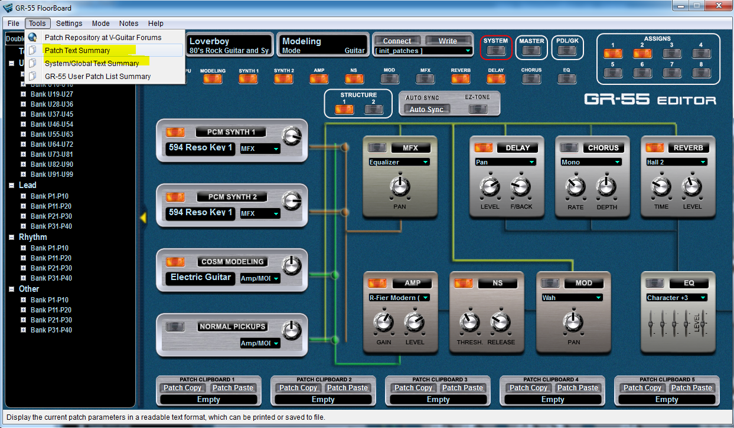Expand Bank U19-U27 in patch tree

click(24, 94)
